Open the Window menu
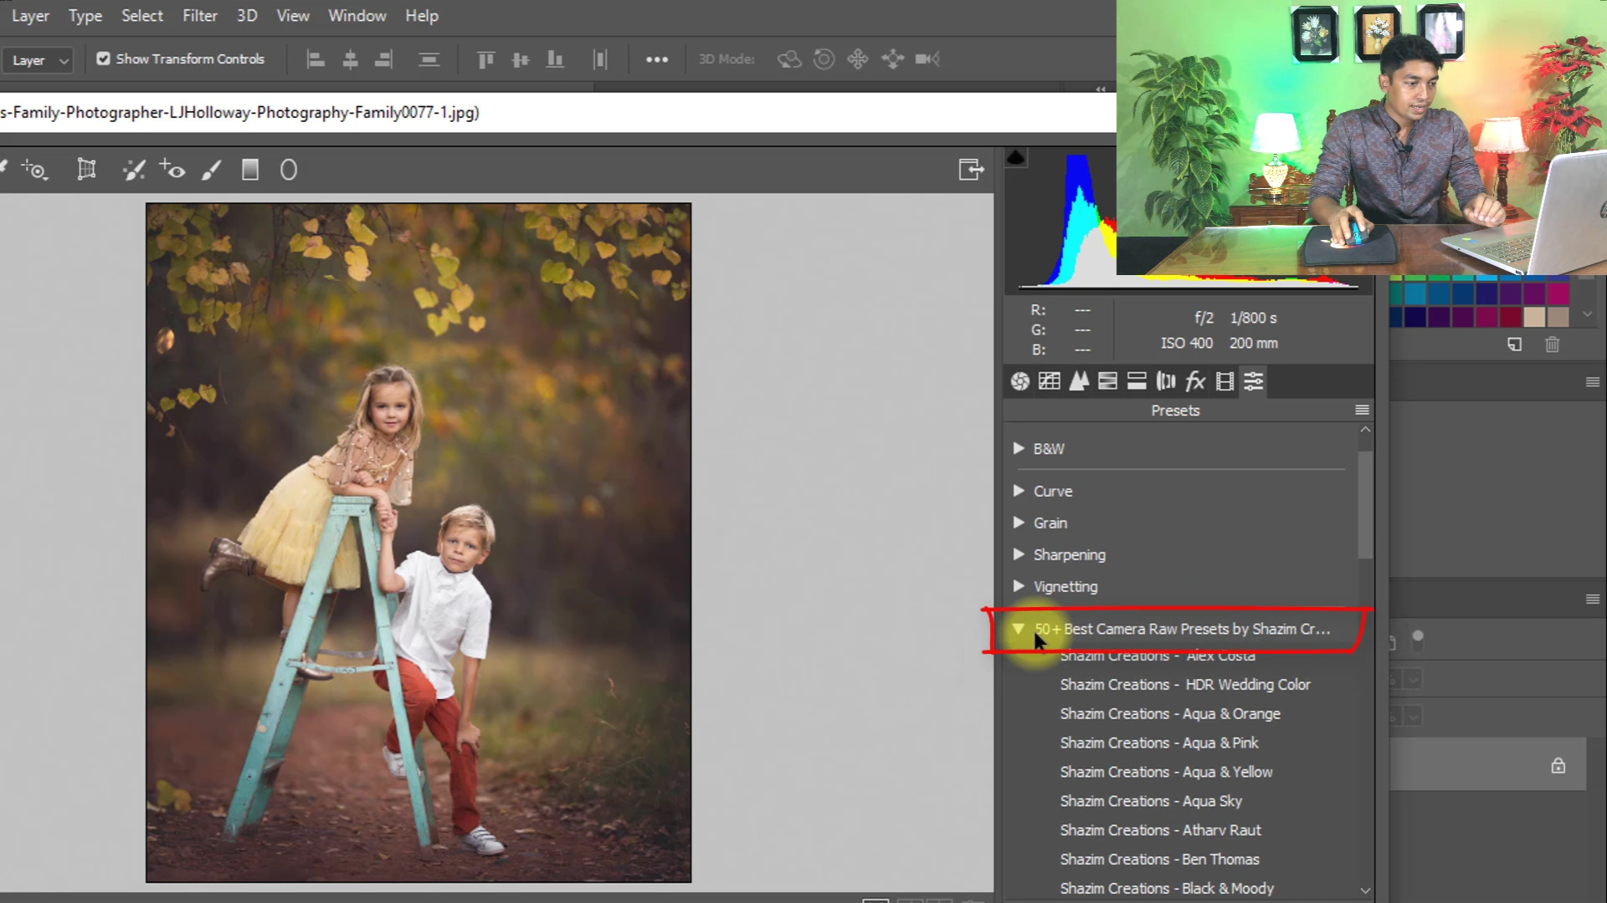 (x=357, y=16)
